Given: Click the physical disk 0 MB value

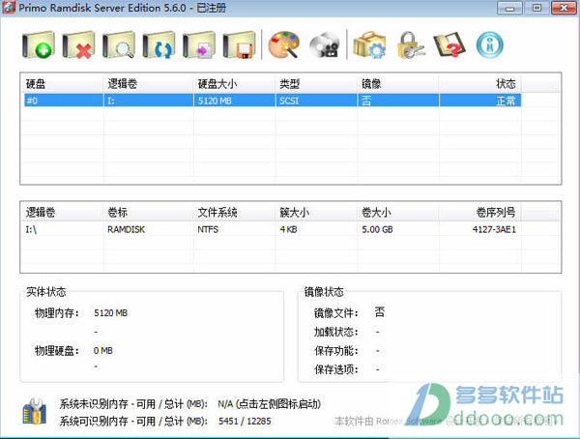Looking at the screenshot, I should click(x=102, y=351).
